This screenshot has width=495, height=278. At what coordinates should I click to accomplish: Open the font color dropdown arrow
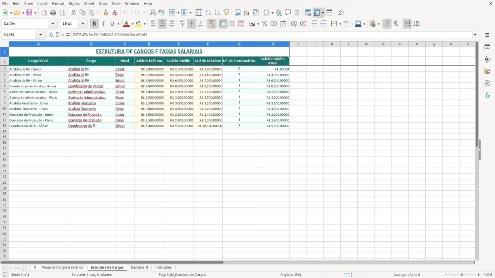coord(132,24)
